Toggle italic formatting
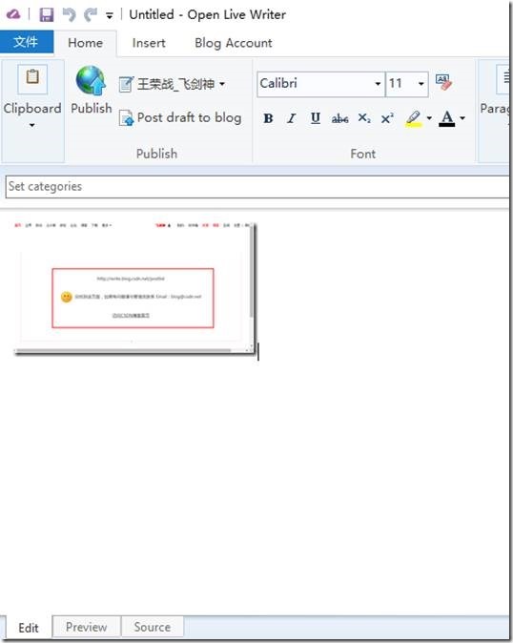The image size is (513, 643). 292,118
